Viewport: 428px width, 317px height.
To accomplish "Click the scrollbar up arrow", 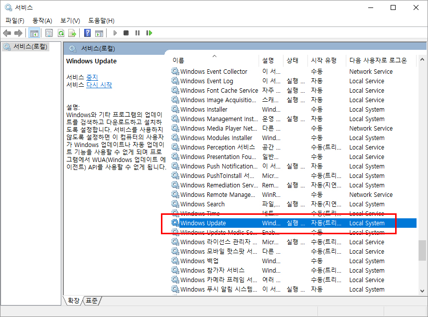I will [422, 59].
